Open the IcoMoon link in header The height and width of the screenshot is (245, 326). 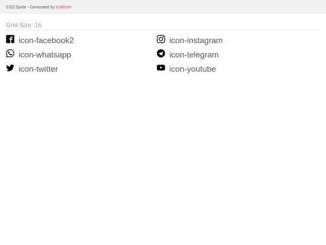click(63, 7)
